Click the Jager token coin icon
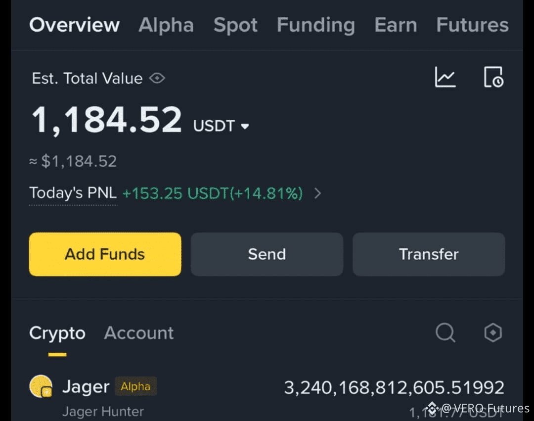Screen dimensions: 534x421 (42, 386)
